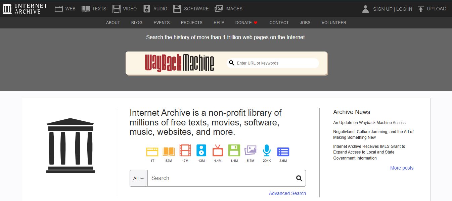Open the CONTACT link

(x=279, y=23)
